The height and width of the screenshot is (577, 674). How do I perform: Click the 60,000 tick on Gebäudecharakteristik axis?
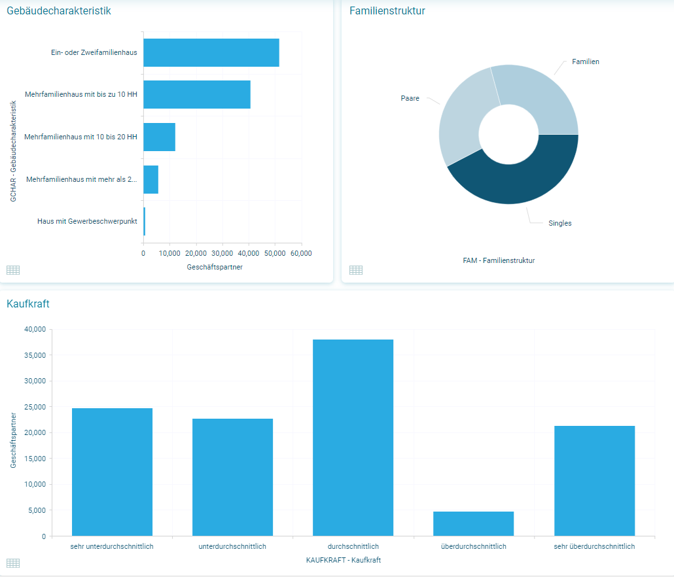pos(301,253)
